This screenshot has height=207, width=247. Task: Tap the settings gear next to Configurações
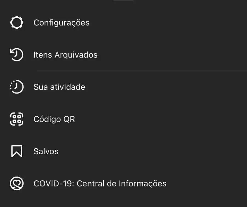pyautogui.click(x=16, y=22)
